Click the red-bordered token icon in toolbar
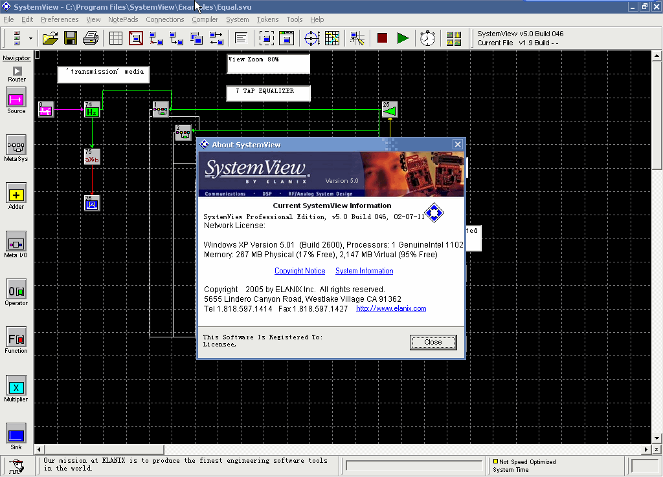663x477 pixels. (136, 38)
